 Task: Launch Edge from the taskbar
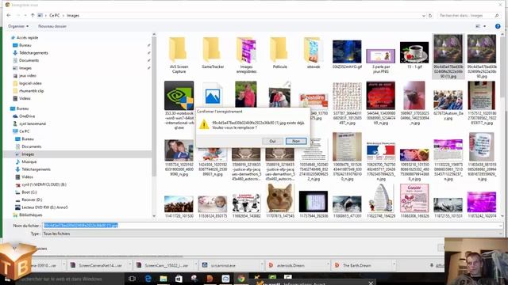148,279
